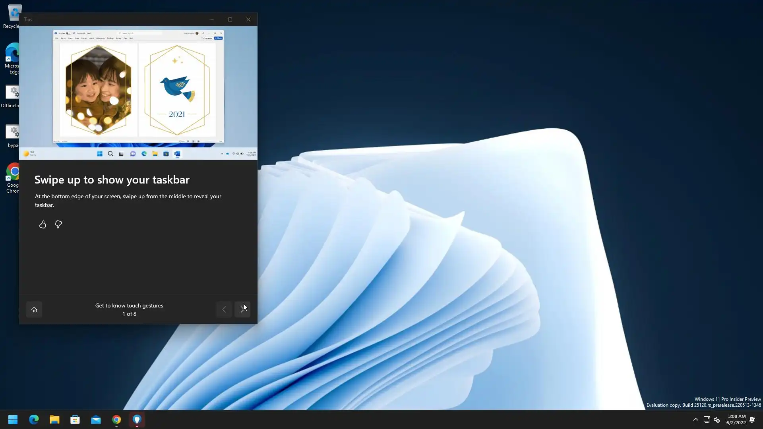Viewport: 763px width, 429px height.
Task: Open the Mail app on the taskbar
Action: (96, 419)
